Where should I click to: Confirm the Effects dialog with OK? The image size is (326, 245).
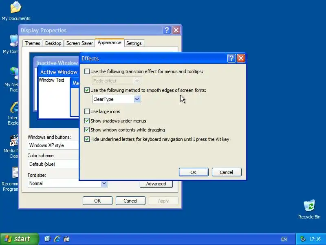point(194,172)
